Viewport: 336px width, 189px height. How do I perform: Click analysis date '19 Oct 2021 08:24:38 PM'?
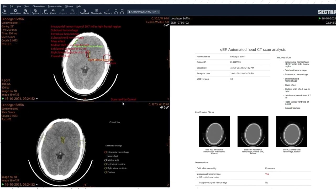[x=242, y=73]
